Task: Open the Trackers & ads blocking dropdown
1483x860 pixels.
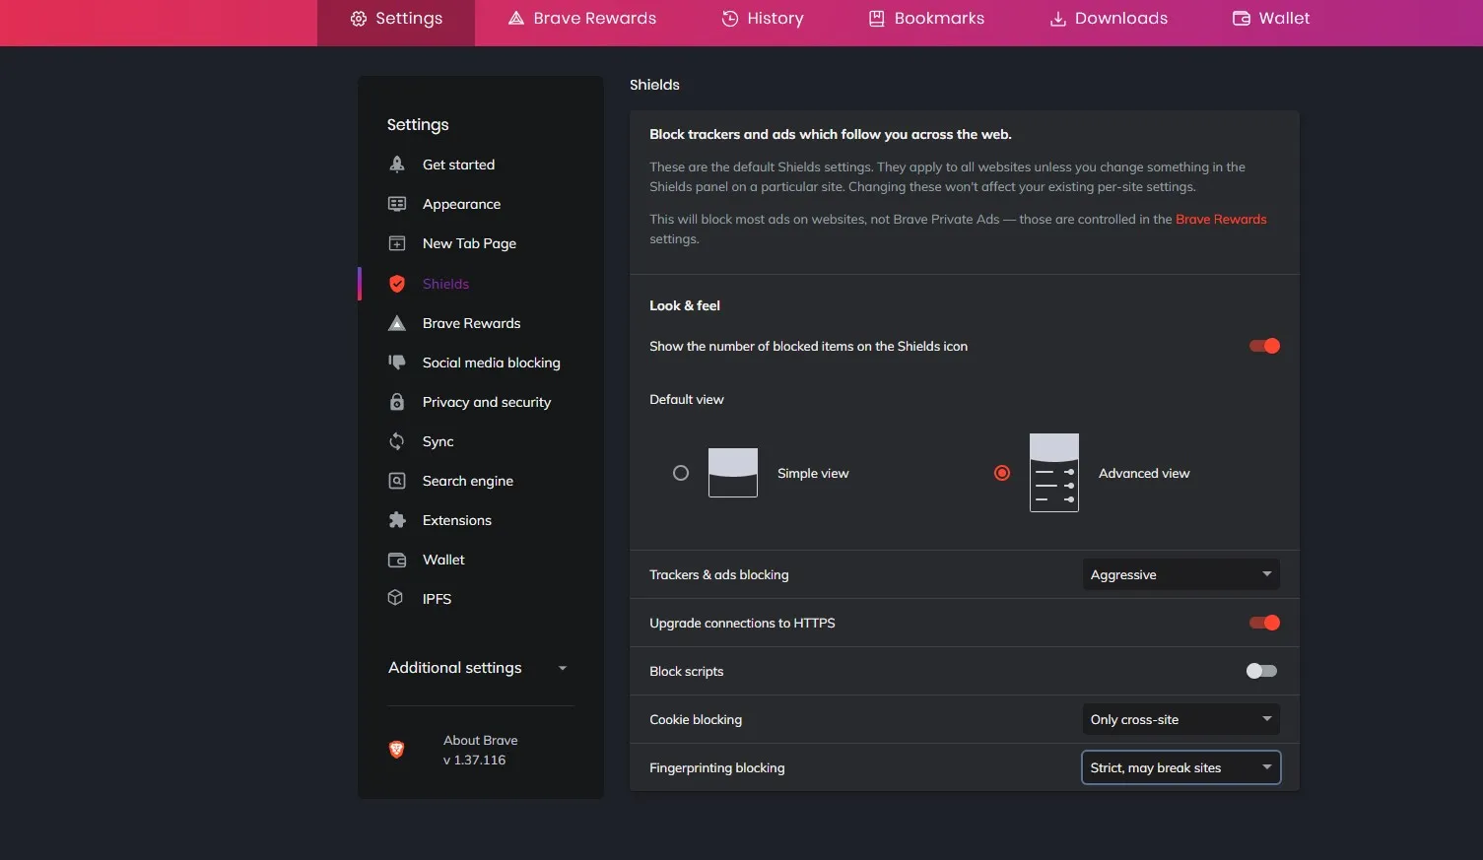Action: 1180,573
